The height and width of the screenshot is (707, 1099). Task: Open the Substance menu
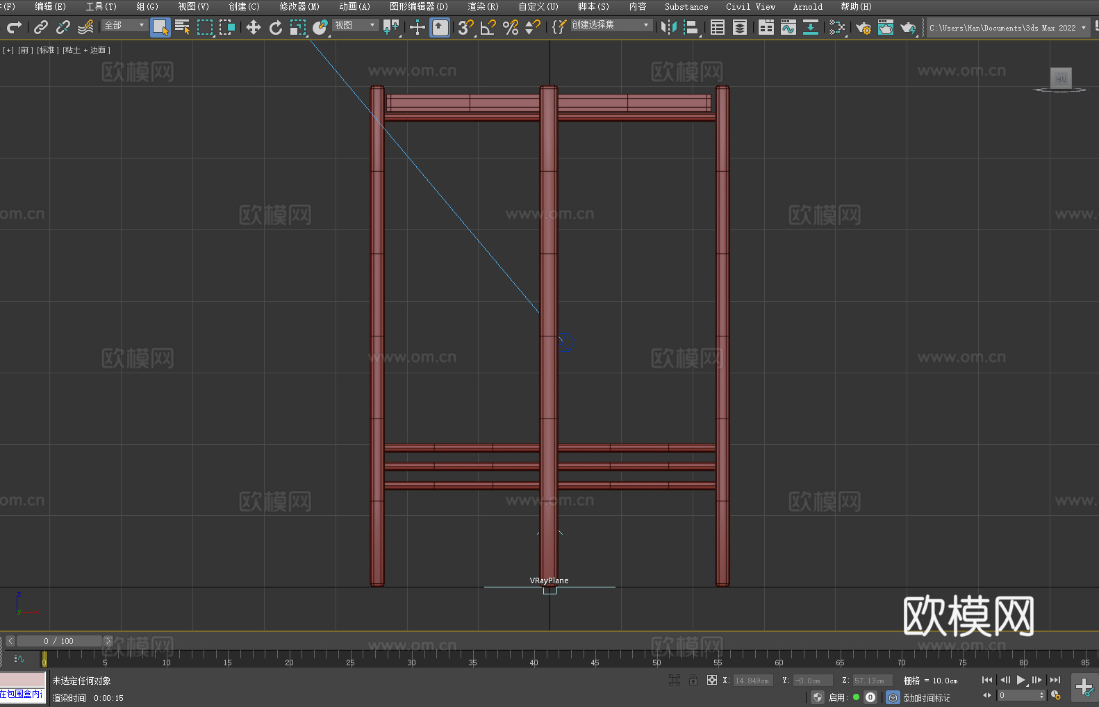pos(686,6)
